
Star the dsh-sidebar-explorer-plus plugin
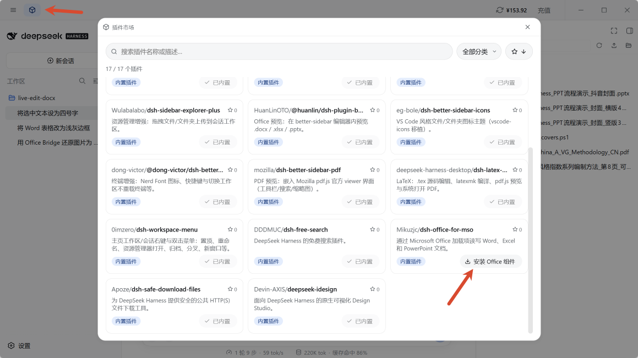(230, 110)
